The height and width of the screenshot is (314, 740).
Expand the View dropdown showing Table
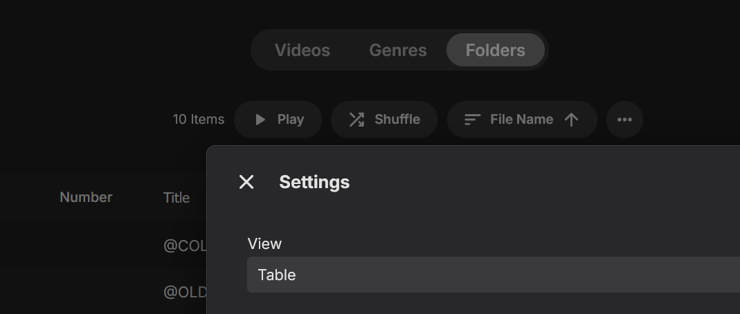tap(493, 275)
